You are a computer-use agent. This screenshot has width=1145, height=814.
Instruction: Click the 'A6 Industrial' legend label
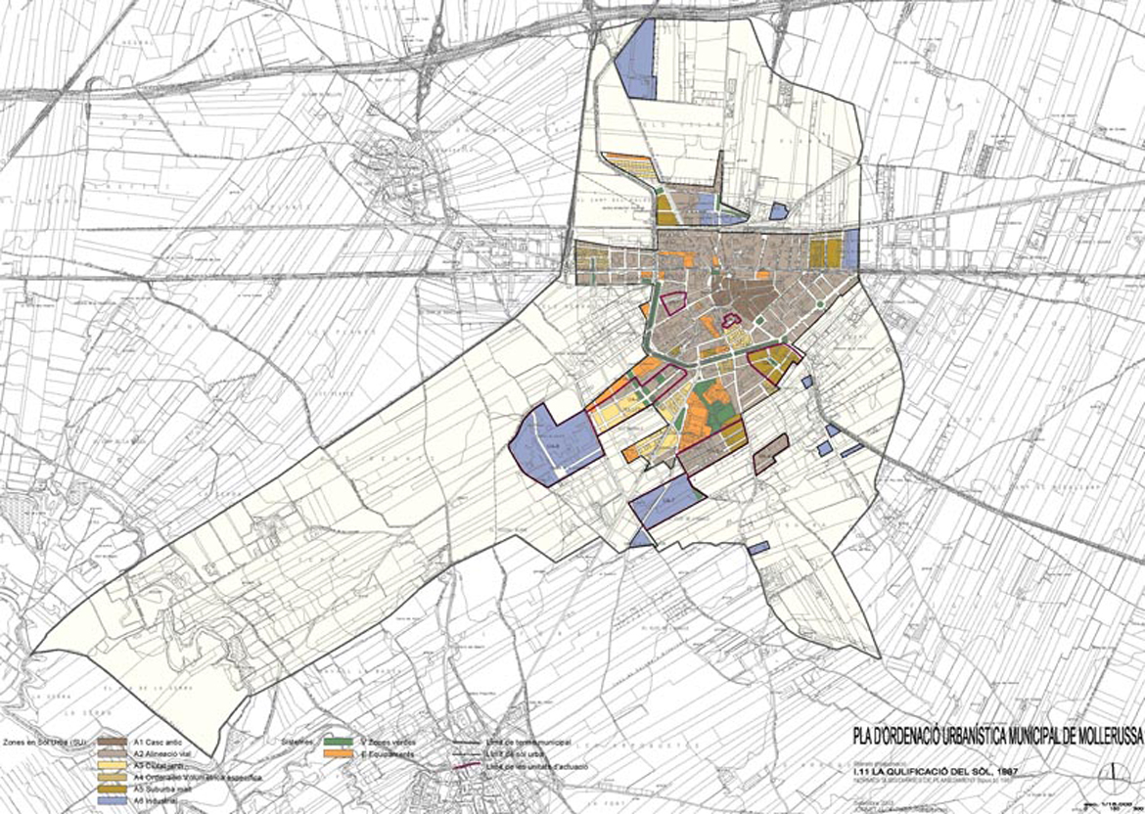pyautogui.click(x=157, y=801)
